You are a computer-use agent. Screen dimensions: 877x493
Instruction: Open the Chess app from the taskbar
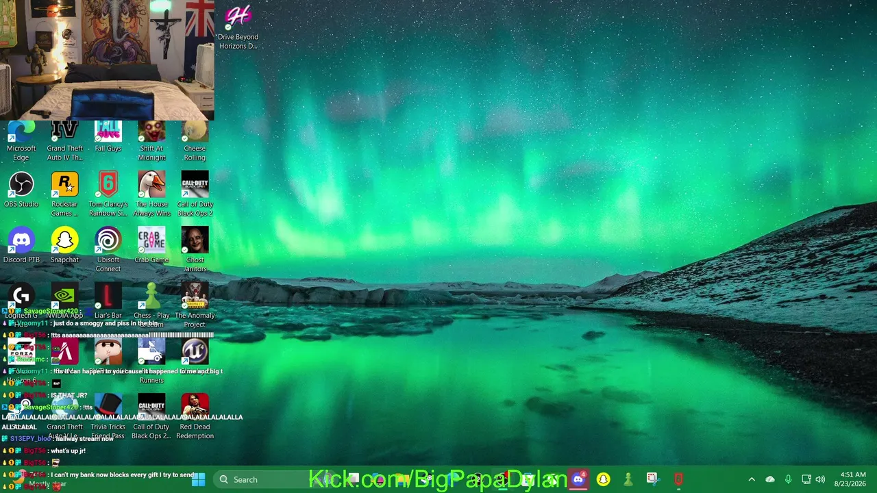628,479
